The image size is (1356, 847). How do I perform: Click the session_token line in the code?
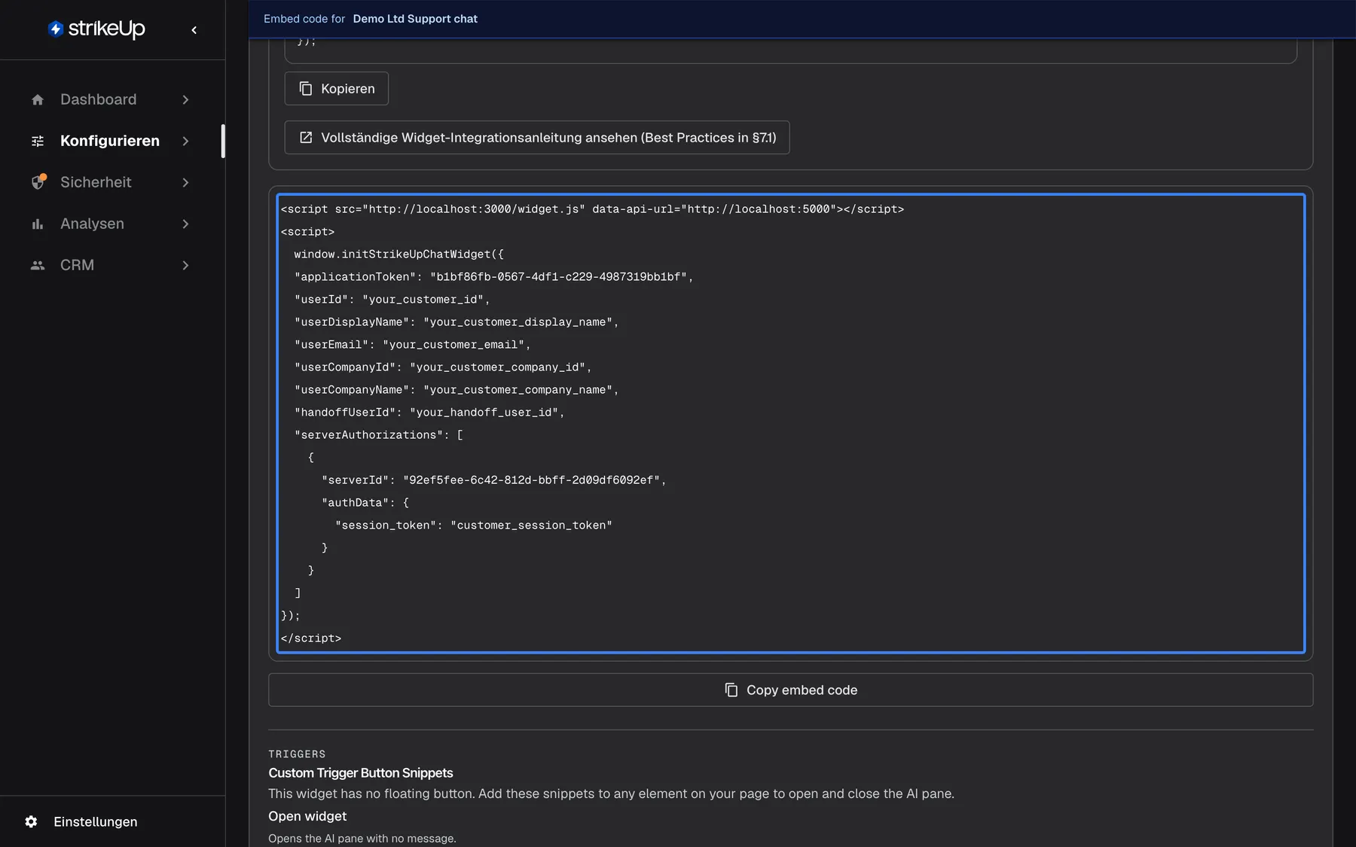[x=474, y=526]
